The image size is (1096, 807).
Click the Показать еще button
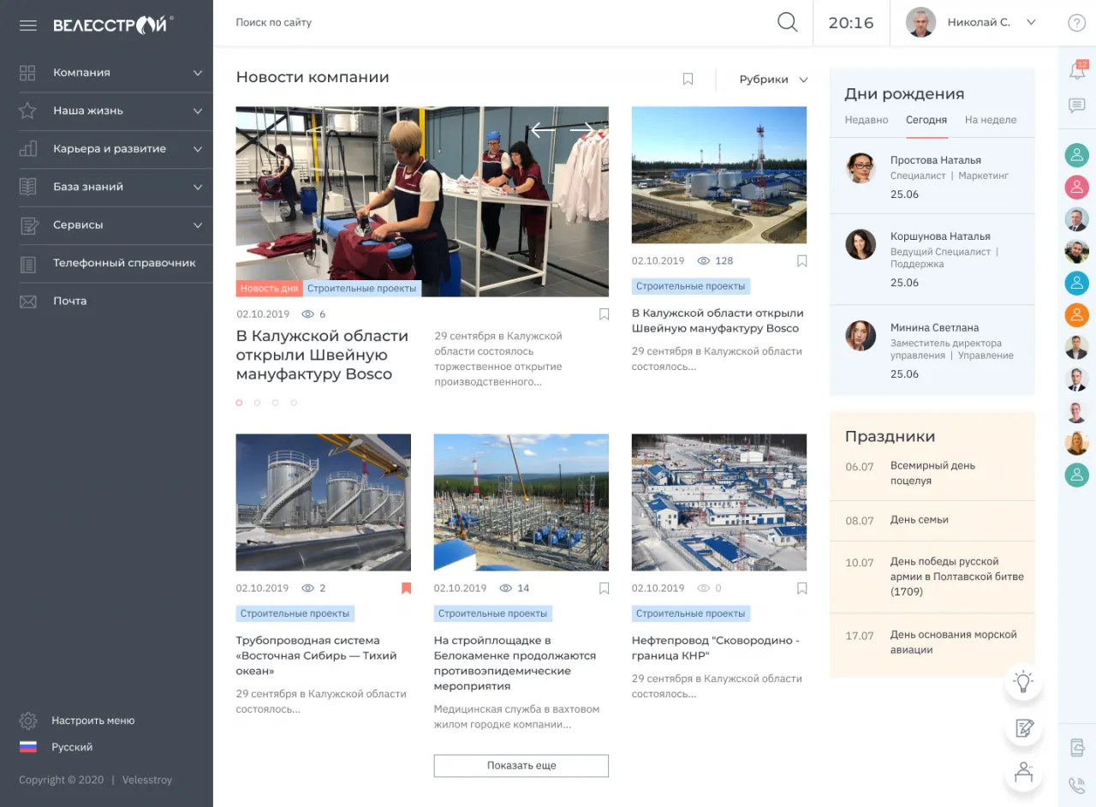point(521,766)
